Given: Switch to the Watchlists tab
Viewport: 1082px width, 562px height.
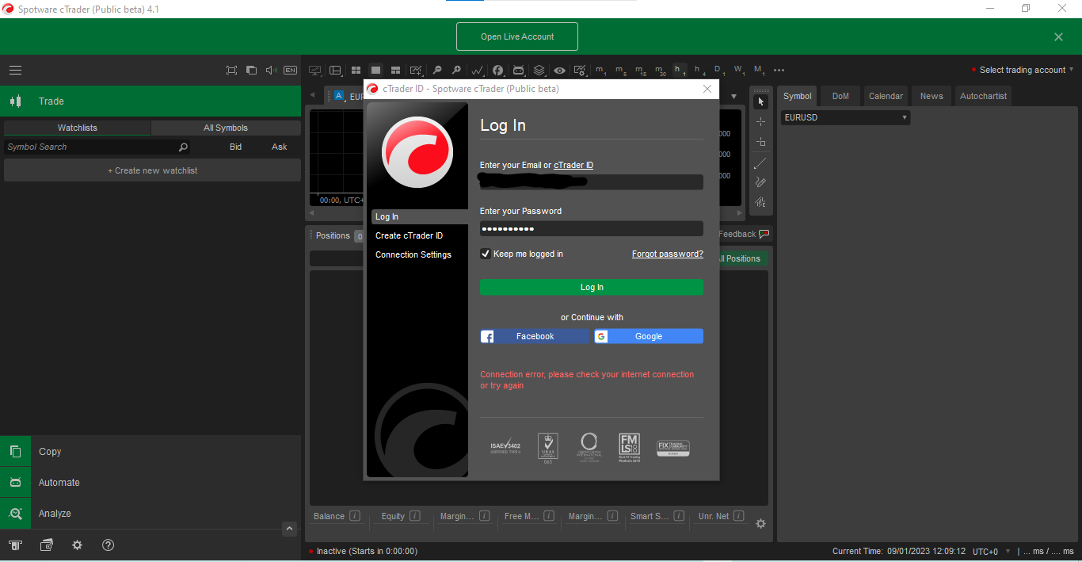Looking at the screenshot, I should (x=78, y=128).
